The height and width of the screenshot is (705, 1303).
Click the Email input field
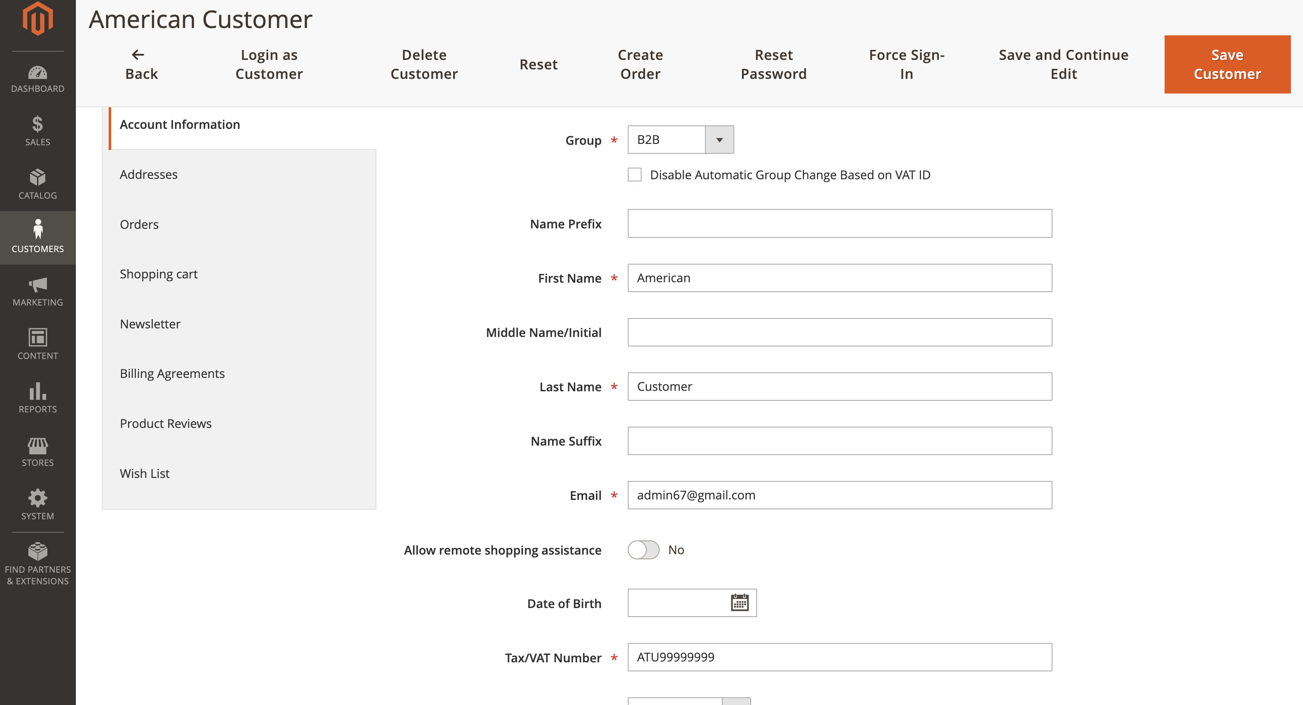coord(839,495)
